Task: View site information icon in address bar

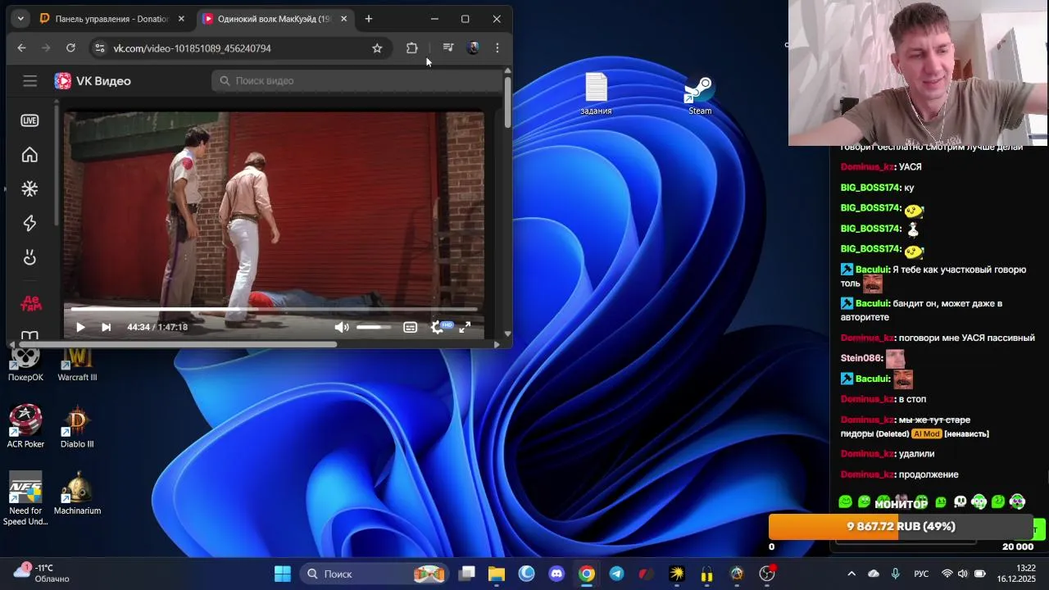Action: click(x=99, y=48)
